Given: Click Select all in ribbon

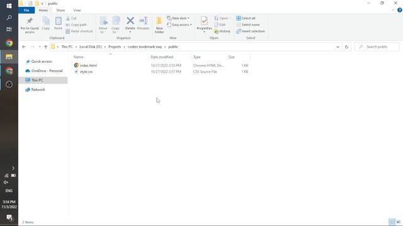Looking at the screenshot, I should (246, 18).
